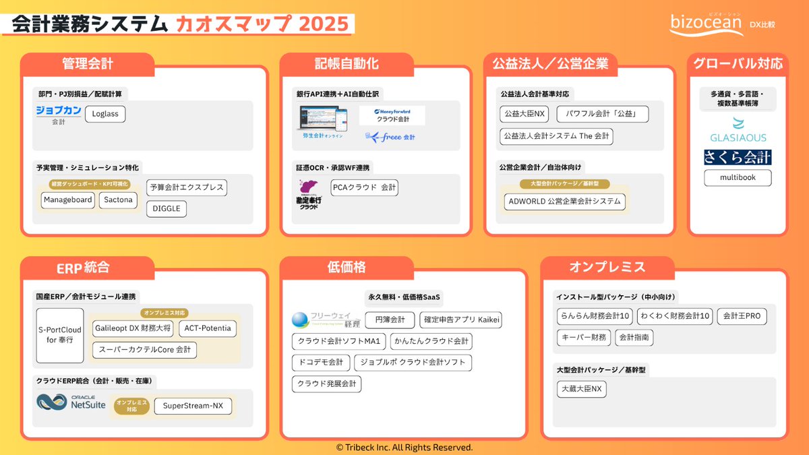This screenshot has width=809, height=455.
Task: Click らんらん財務会計10
Action: (595, 316)
